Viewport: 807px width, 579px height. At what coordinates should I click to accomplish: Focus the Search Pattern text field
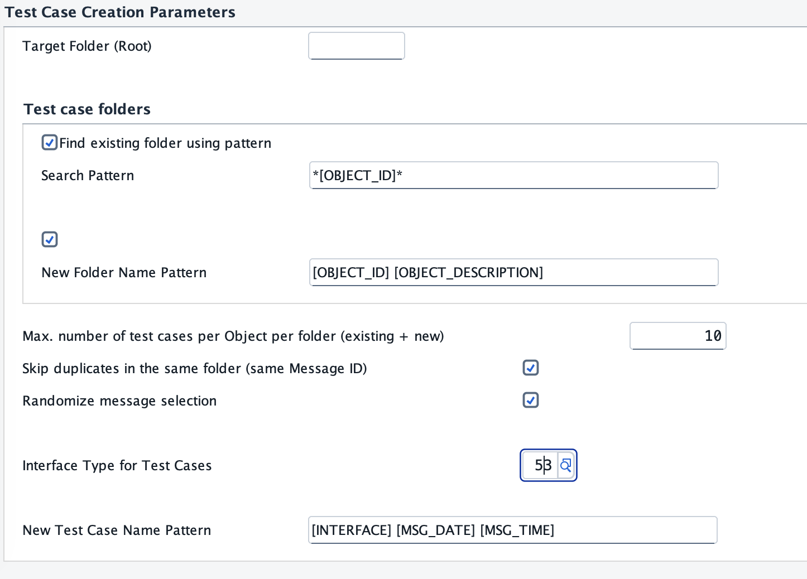click(513, 176)
